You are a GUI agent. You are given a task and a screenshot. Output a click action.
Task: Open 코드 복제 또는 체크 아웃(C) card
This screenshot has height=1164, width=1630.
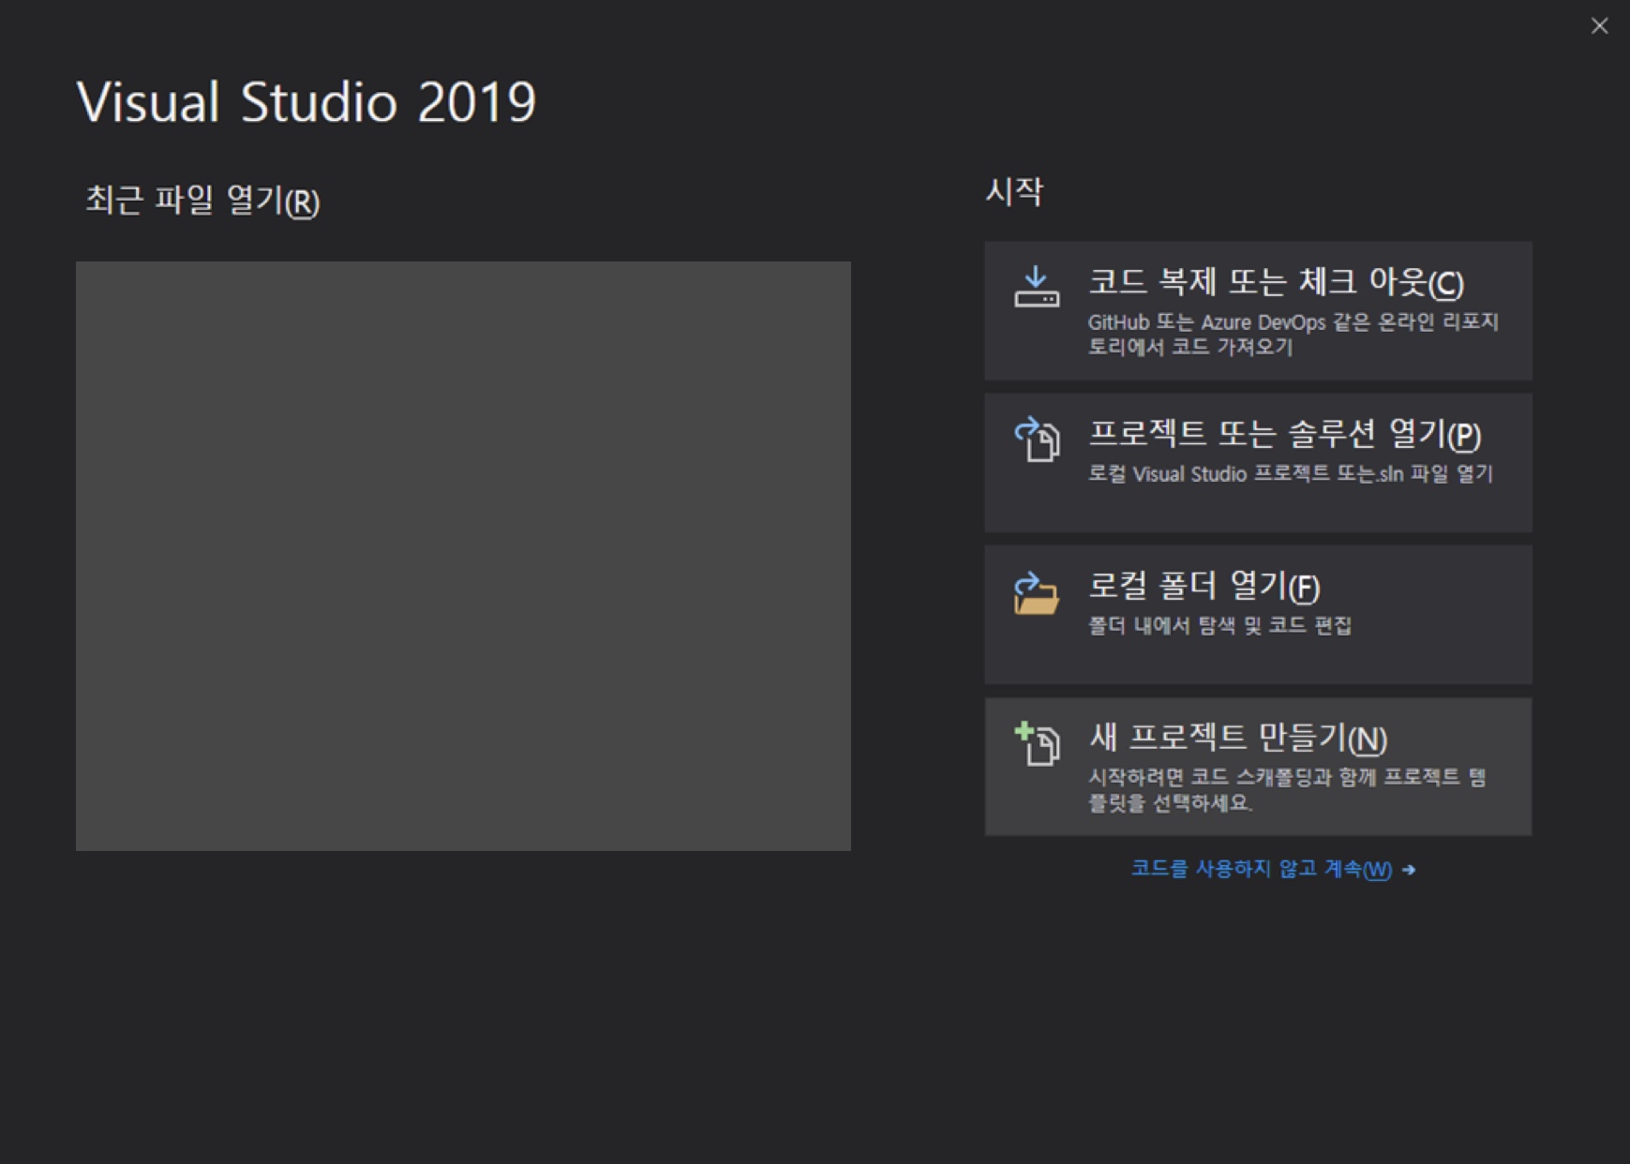click(x=1258, y=311)
